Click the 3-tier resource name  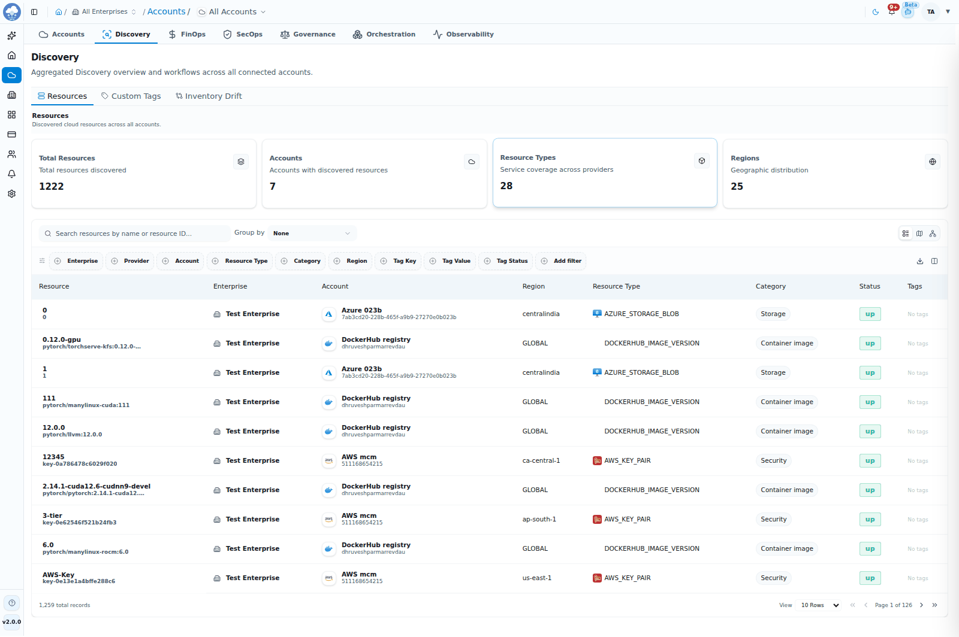52,515
